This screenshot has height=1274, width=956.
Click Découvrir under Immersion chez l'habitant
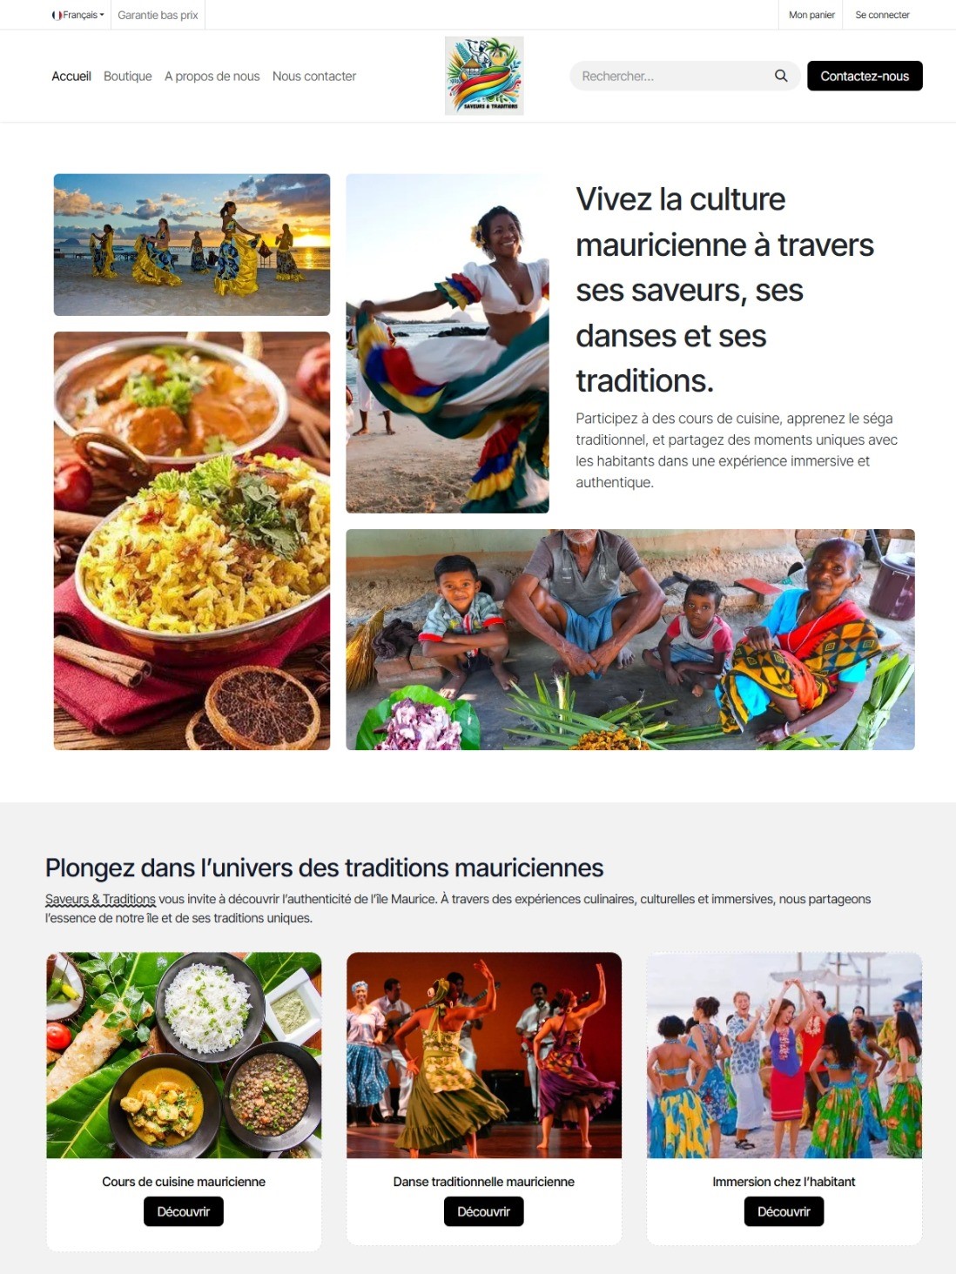point(784,1211)
